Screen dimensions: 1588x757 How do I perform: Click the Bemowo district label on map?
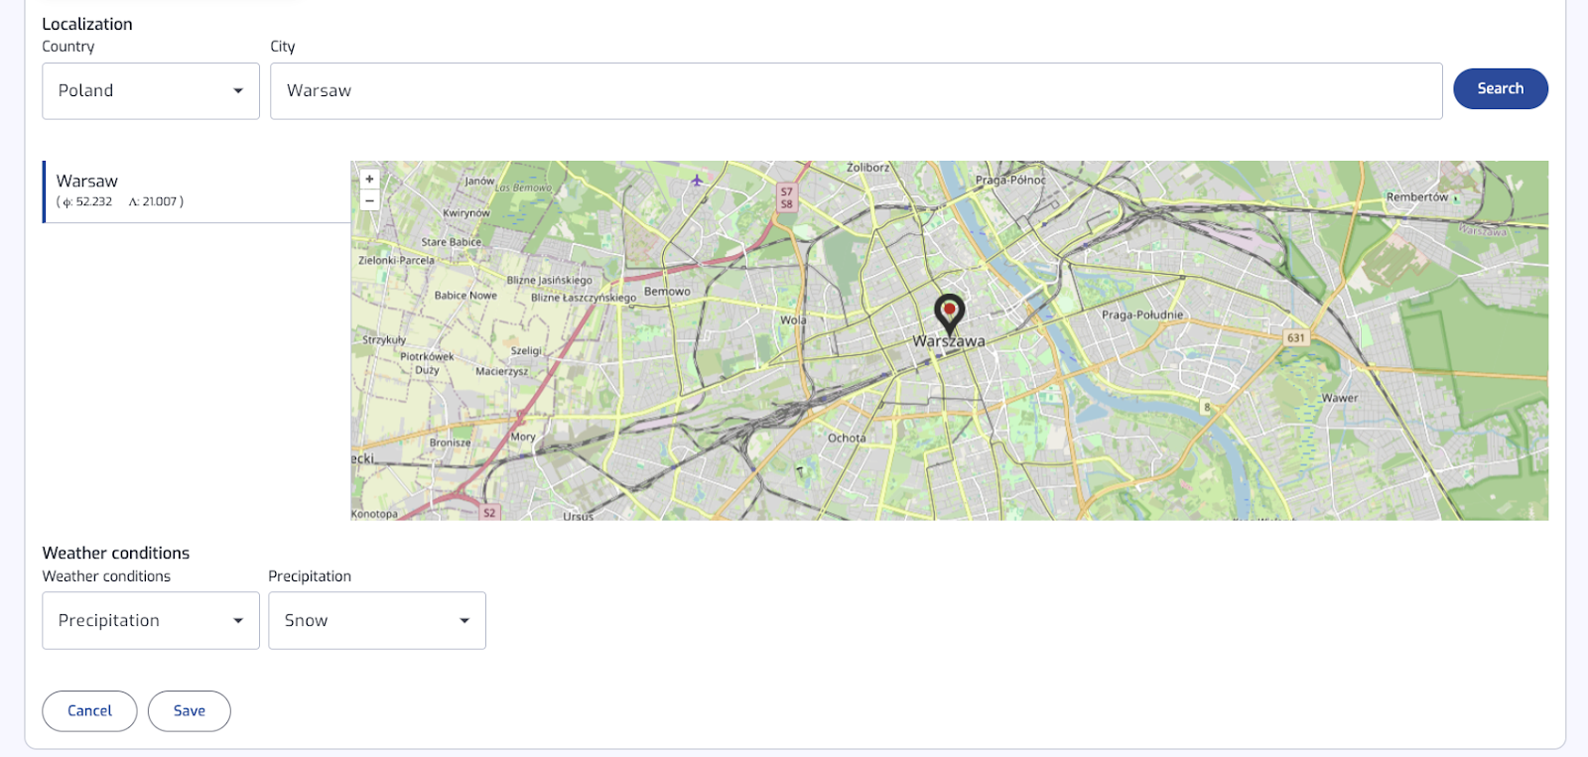(x=667, y=292)
